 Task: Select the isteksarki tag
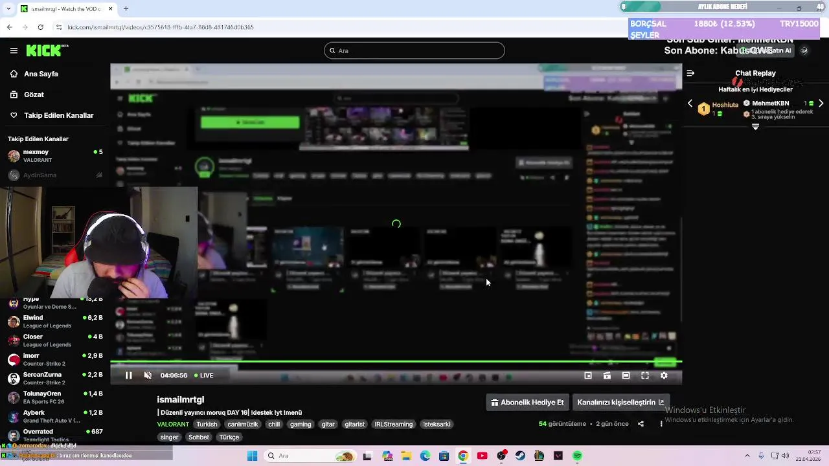[437, 425]
